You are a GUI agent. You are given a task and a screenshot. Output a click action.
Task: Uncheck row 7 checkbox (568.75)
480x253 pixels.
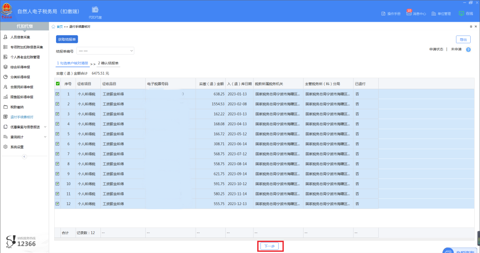[57, 154]
